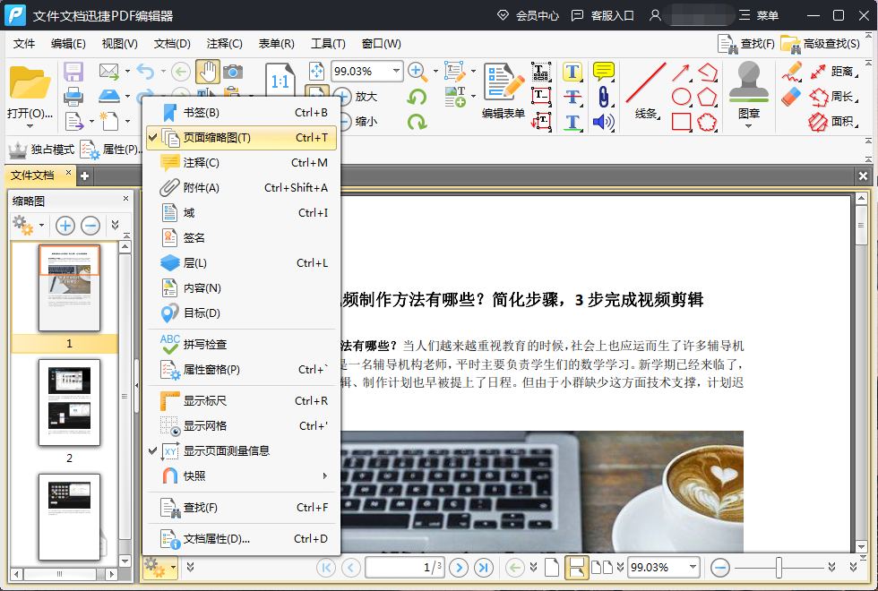Rotate the page clockwise
Viewport: 878px width, 591px height.
coord(417,121)
